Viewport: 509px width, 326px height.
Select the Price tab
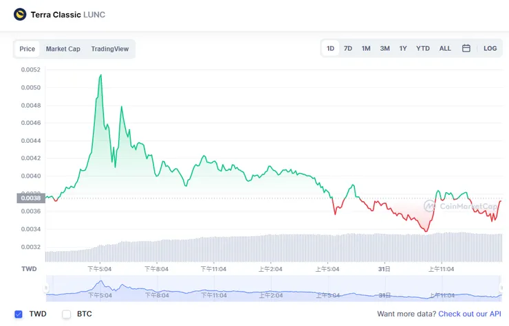tap(28, 49)
